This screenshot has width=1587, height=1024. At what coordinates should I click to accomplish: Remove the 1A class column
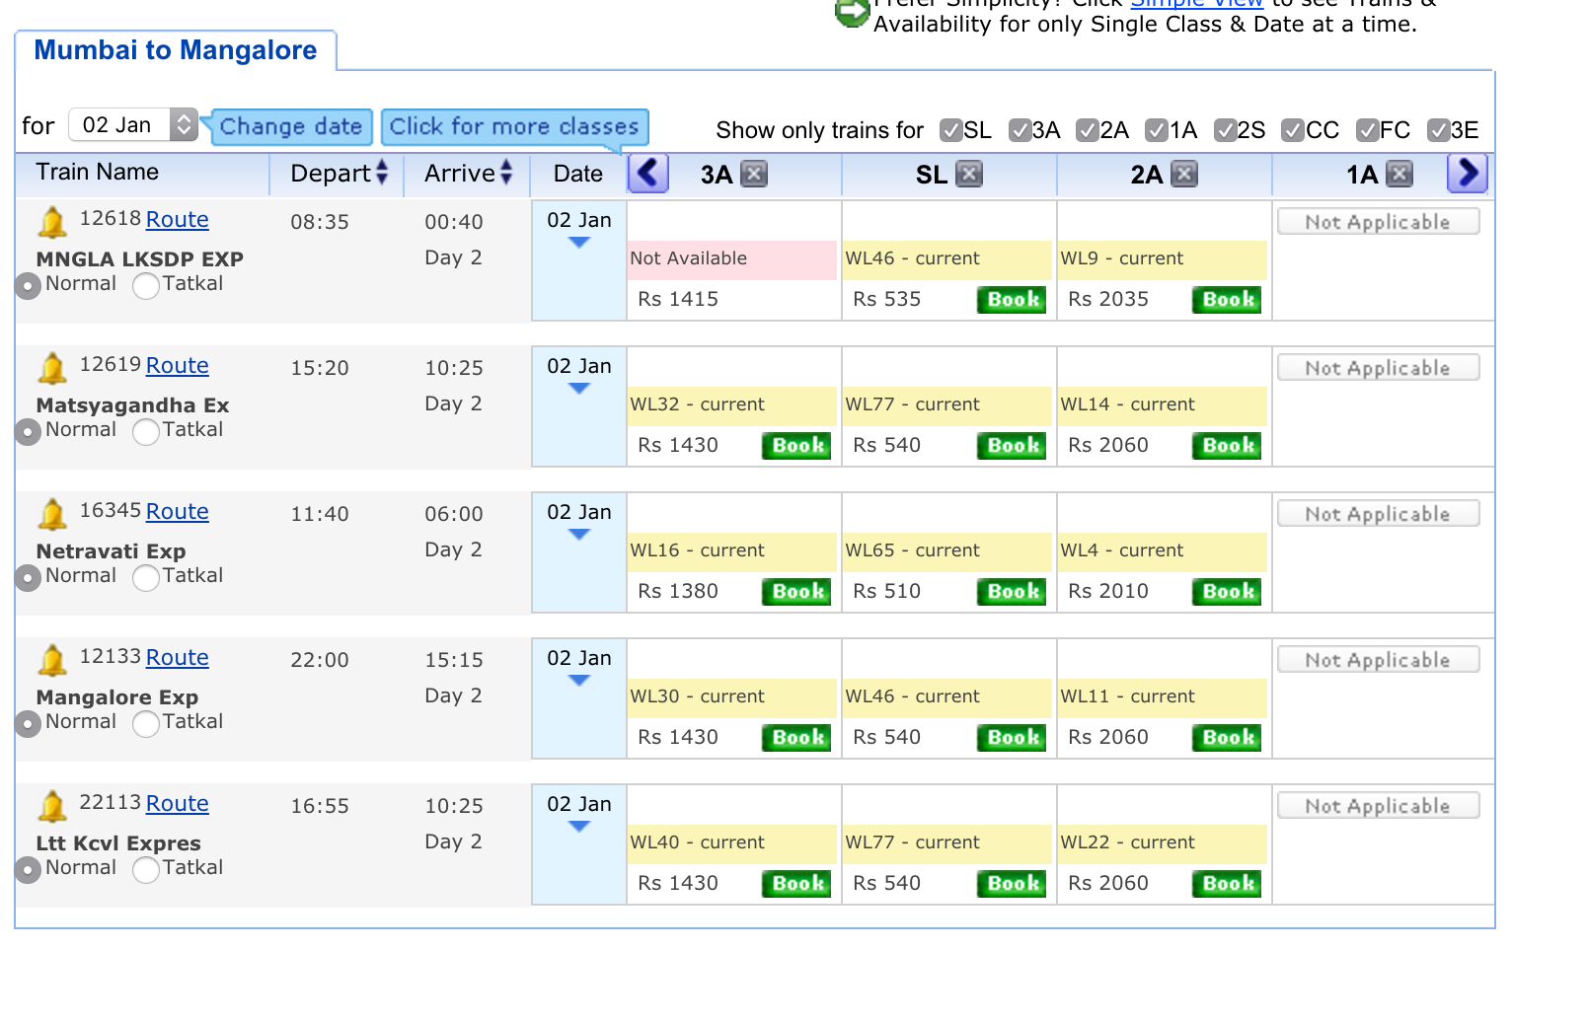1399,174
